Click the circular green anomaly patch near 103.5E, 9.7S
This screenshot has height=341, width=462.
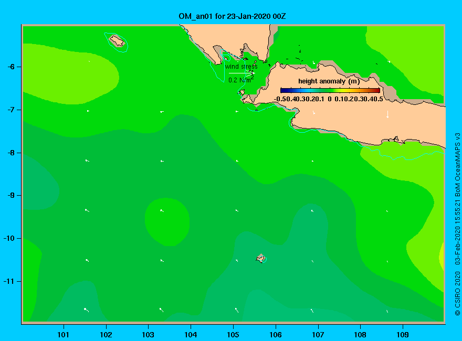pos(167,222)
